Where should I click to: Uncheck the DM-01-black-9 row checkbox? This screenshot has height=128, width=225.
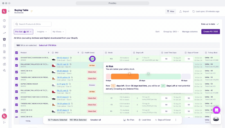pyautogui.click(x=17, y=98)
